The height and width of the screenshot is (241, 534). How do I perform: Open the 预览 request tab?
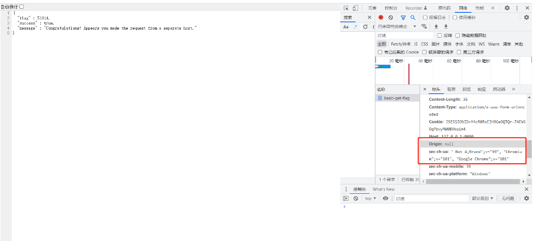pyautogui.click(x=466, y=89)
